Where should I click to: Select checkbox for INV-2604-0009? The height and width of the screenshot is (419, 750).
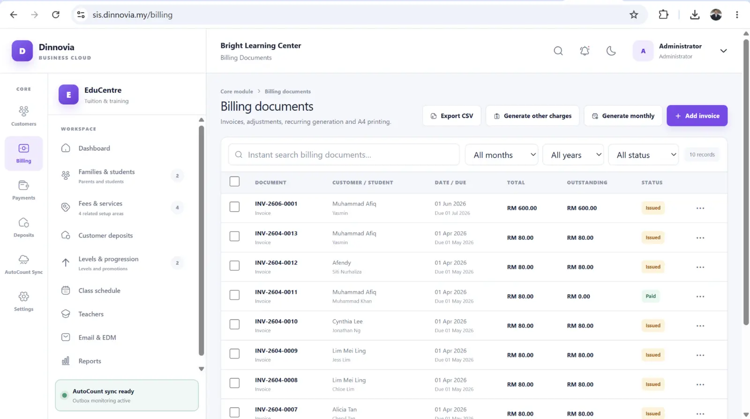234,353
